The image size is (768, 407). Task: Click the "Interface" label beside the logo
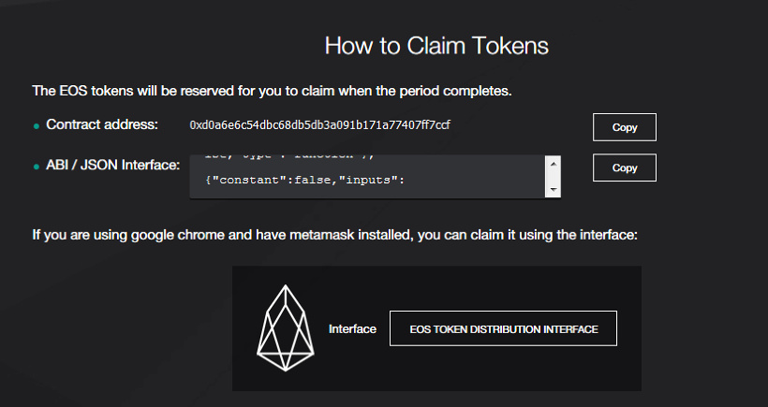click(352, 329)
